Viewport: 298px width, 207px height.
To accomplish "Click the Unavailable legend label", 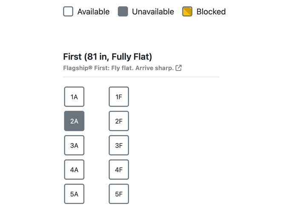I will (153, 11).
